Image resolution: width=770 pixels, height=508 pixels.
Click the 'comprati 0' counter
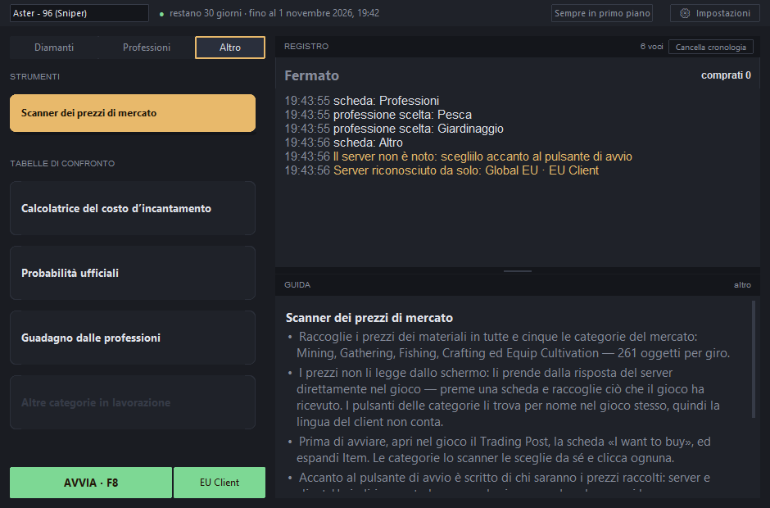point(726,75)
